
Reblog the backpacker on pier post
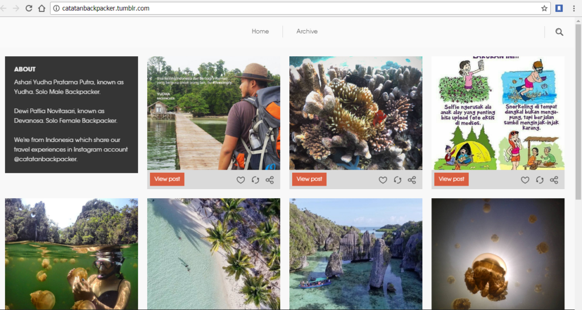coord(255,180)
